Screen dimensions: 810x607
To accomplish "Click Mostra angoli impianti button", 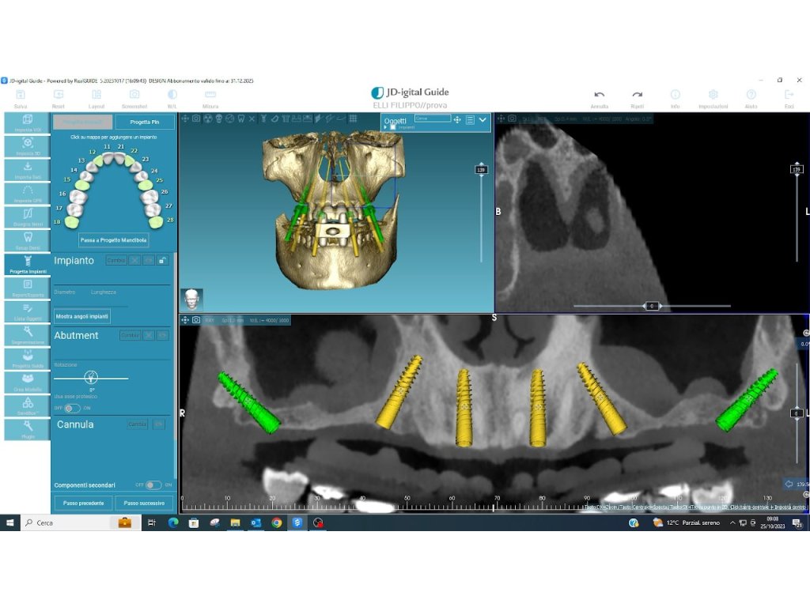I will 82,316.
